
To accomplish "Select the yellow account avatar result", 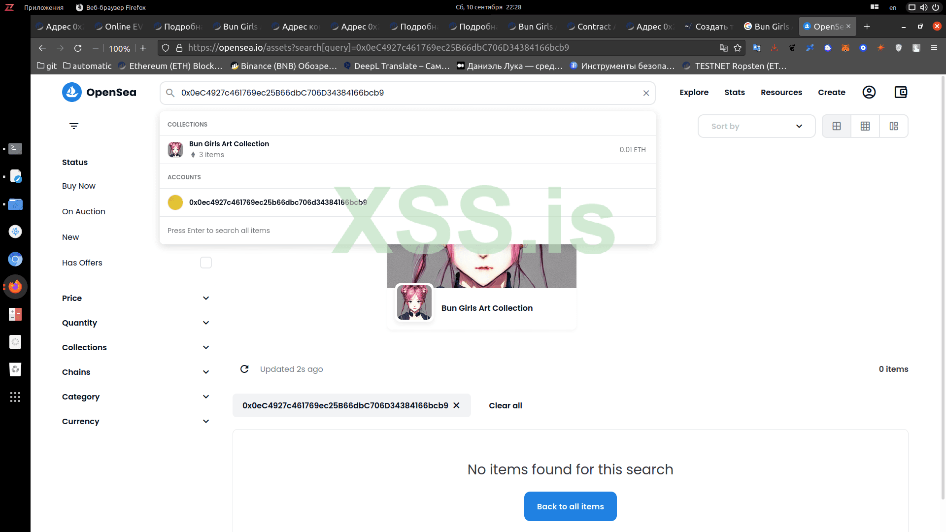I will click(x=175, y=202).
